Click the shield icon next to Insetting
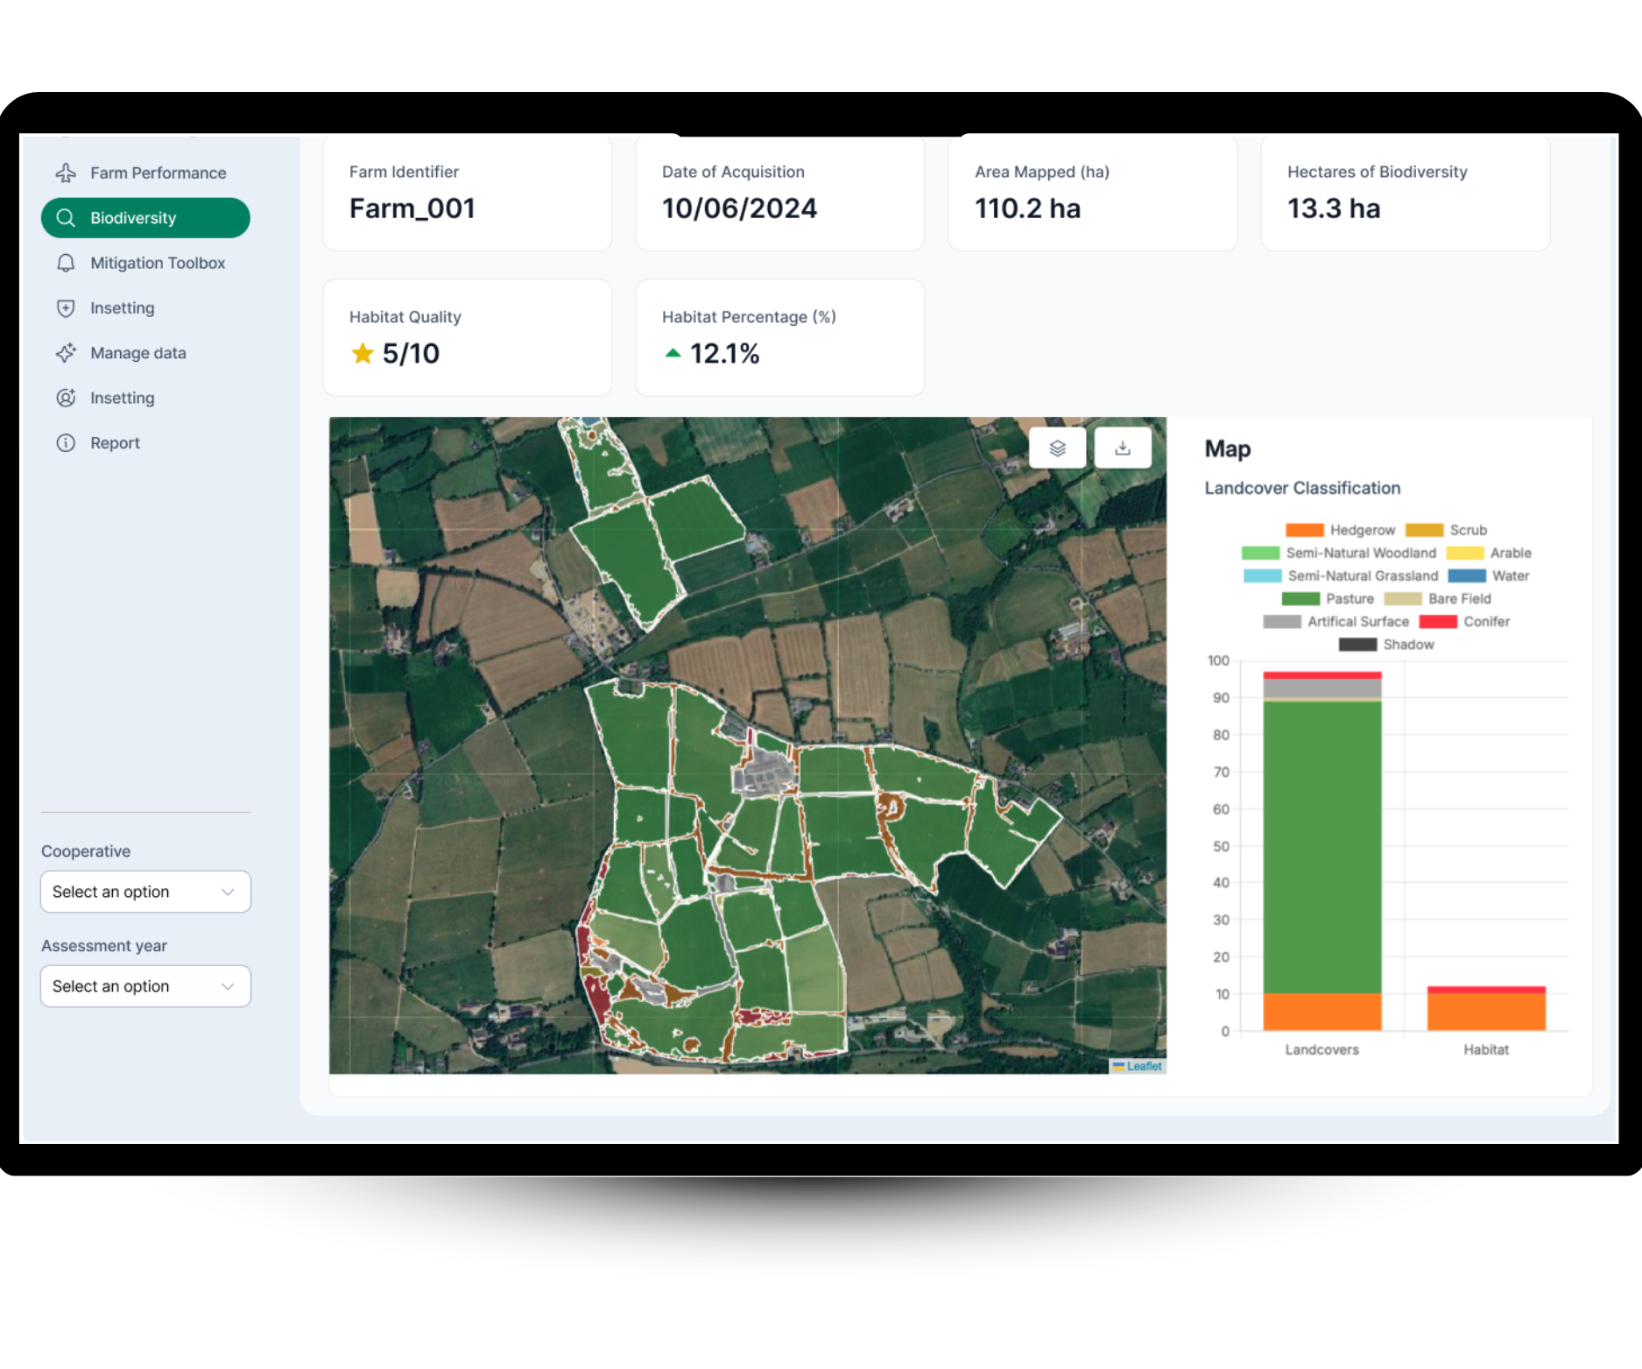Screen dimensions: 1642x1369 66,307
